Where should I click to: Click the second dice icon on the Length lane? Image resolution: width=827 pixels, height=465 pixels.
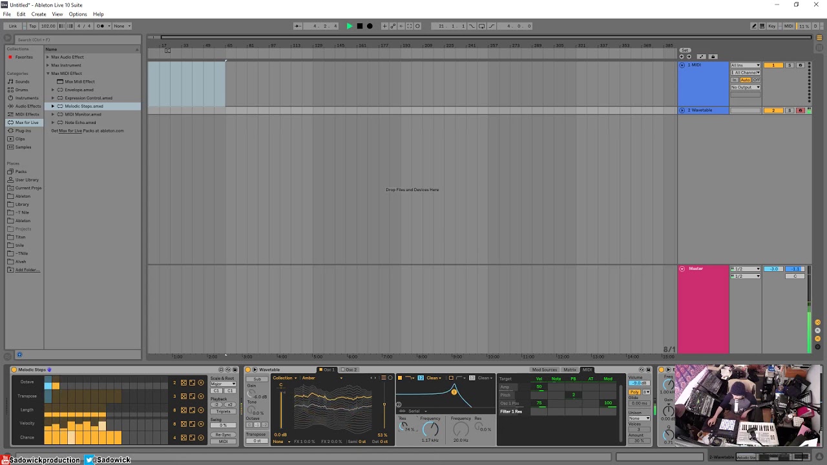192,410
